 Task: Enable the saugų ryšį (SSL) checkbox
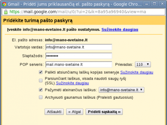click(x=41, y=80)
